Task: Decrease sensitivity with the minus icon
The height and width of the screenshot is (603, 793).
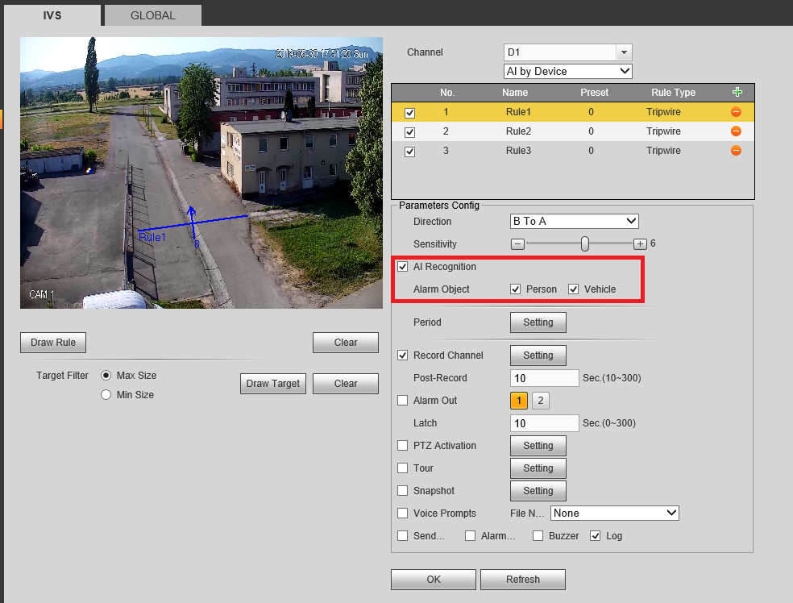Action: click(x=518, y=243)
